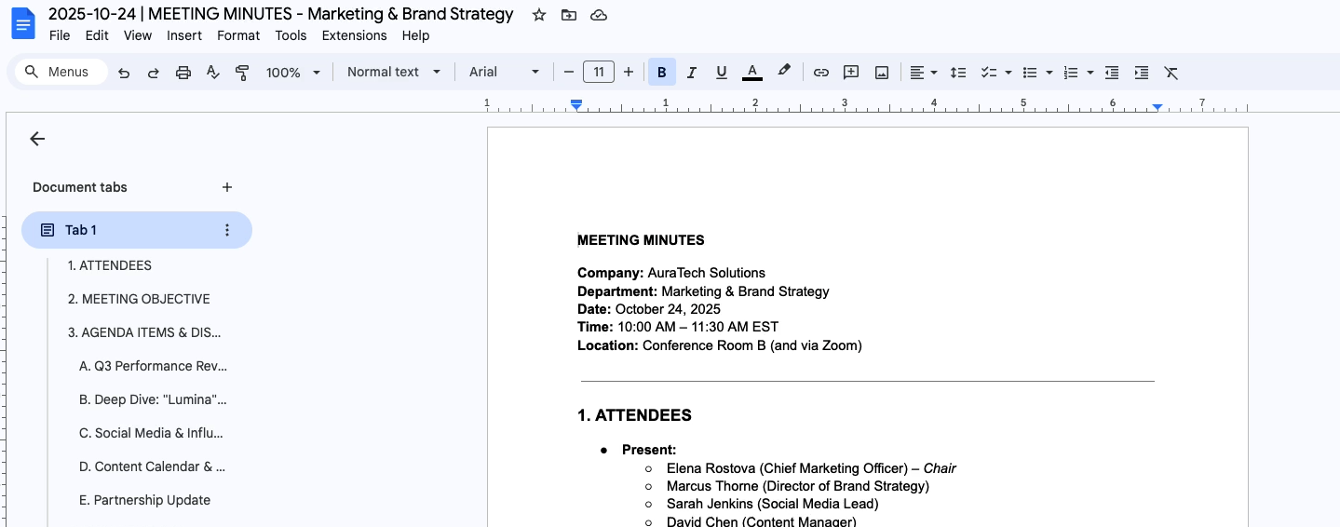
Task: Insert a bulleted list
Action: (x=1030, y=72)
